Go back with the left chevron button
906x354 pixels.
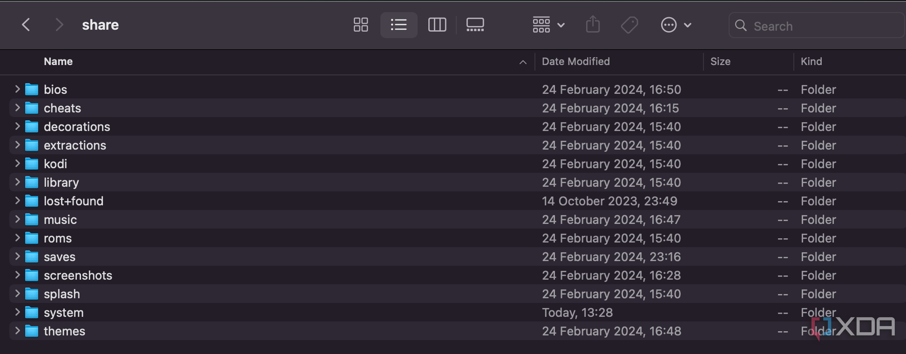[x=26, y=25]
